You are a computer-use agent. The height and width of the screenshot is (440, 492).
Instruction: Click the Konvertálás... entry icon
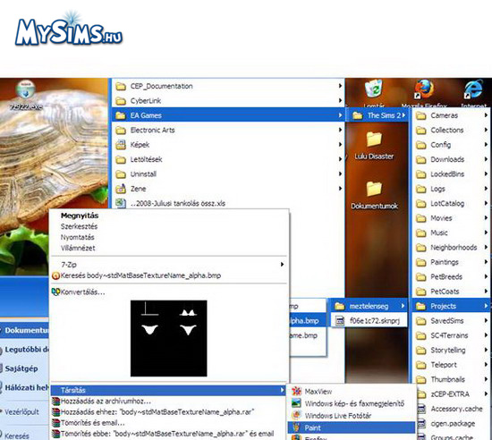[x=55, y=292]
